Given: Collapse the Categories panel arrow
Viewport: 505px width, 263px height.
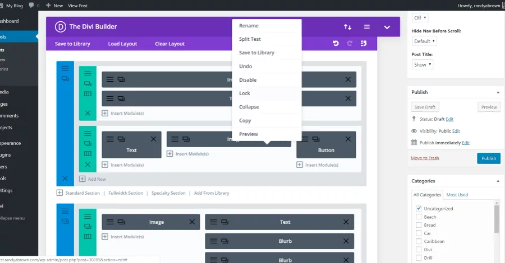Looking at the screenshot, I should (498, 181).
